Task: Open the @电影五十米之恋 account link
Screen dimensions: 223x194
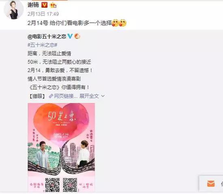Action: pos(47,37)
